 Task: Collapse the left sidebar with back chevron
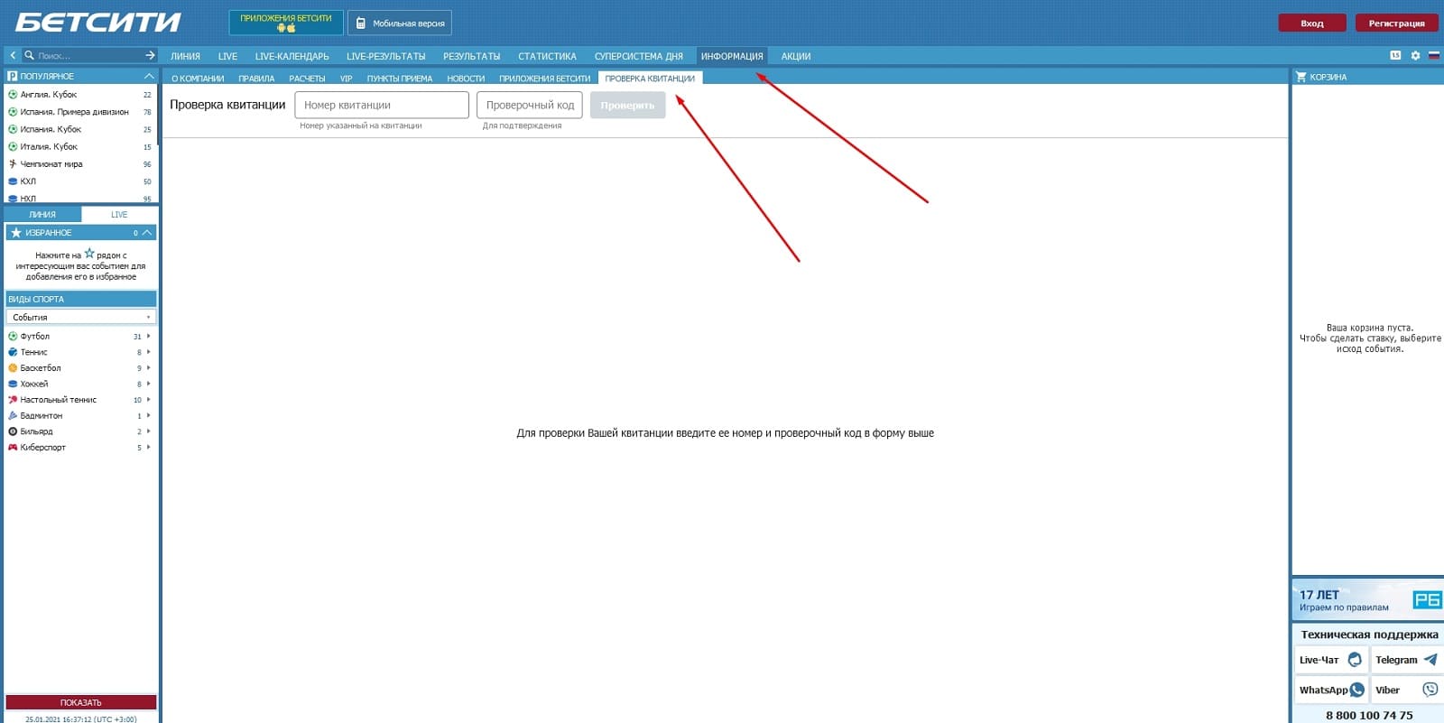pyautogui.click(x=13, y=55)
